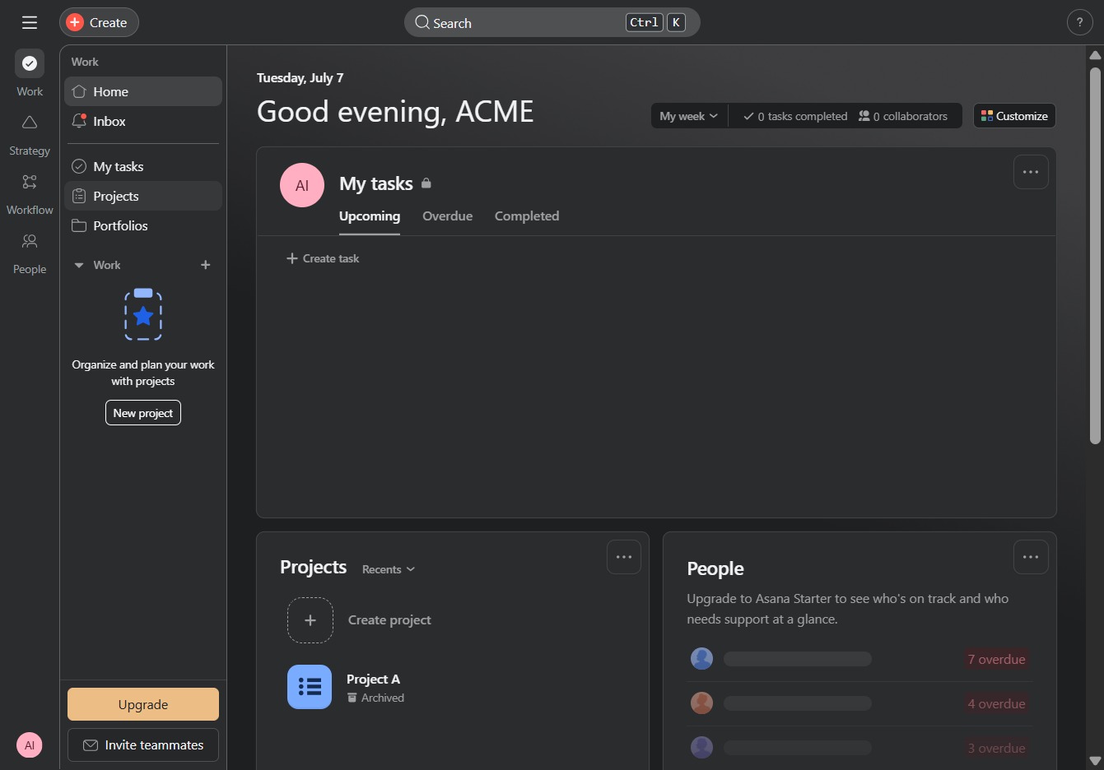Image resolution: width=1104 pixels, height=770 pixels.
Task: Click the Create project label
Action: (389, 620)
